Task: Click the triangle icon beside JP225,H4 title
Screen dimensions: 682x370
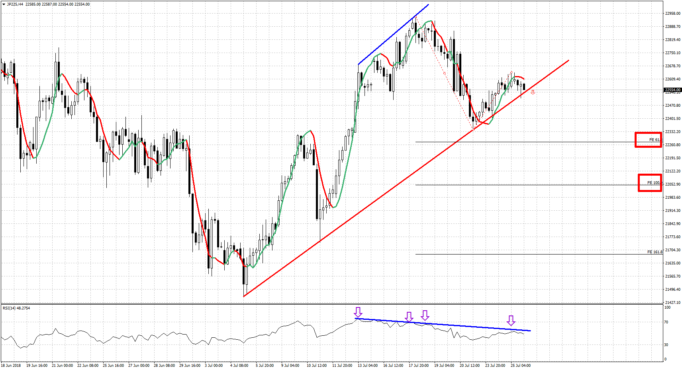Action: [x=4, y=4]
